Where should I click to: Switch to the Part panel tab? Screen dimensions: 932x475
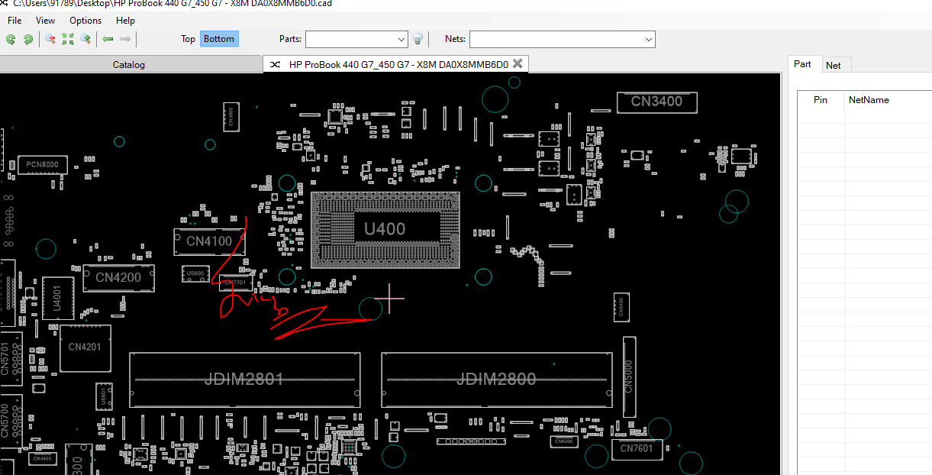(x=802, y=64)
